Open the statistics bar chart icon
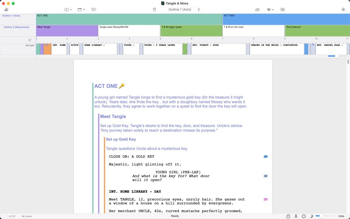 pos(257,9)
